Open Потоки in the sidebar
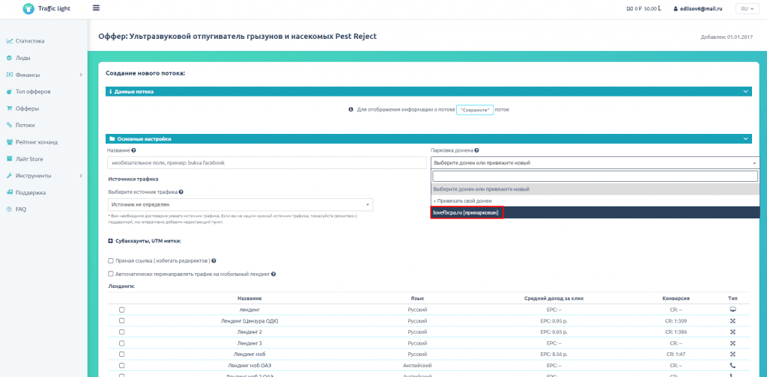The height and width of the screenshot is (377, 767). coord(25,125)
